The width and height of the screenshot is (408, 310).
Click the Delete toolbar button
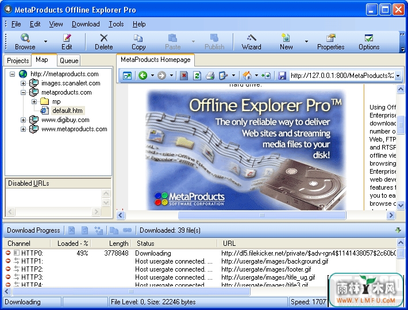point(104,42)
